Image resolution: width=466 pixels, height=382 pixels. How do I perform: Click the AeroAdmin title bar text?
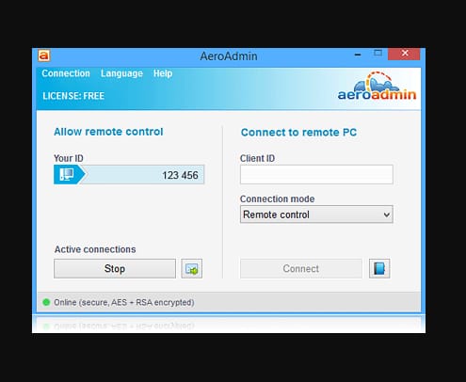point(229,56)
